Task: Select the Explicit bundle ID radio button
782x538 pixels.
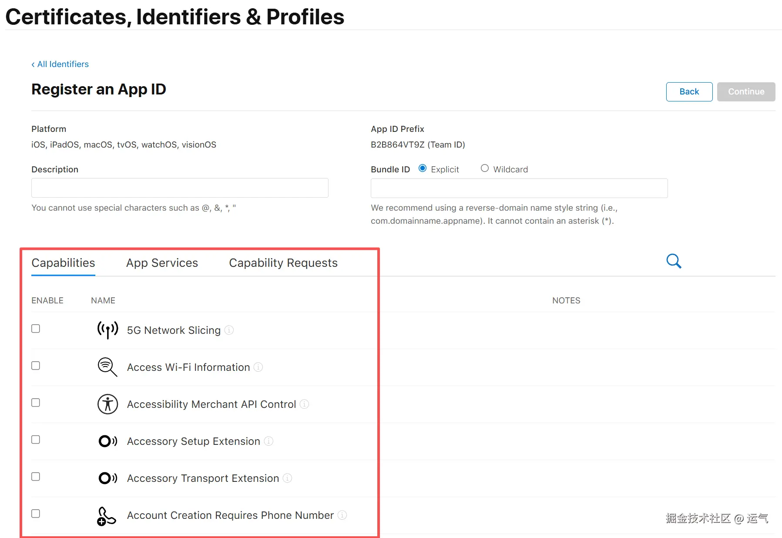Action: [x=422, y=168]
